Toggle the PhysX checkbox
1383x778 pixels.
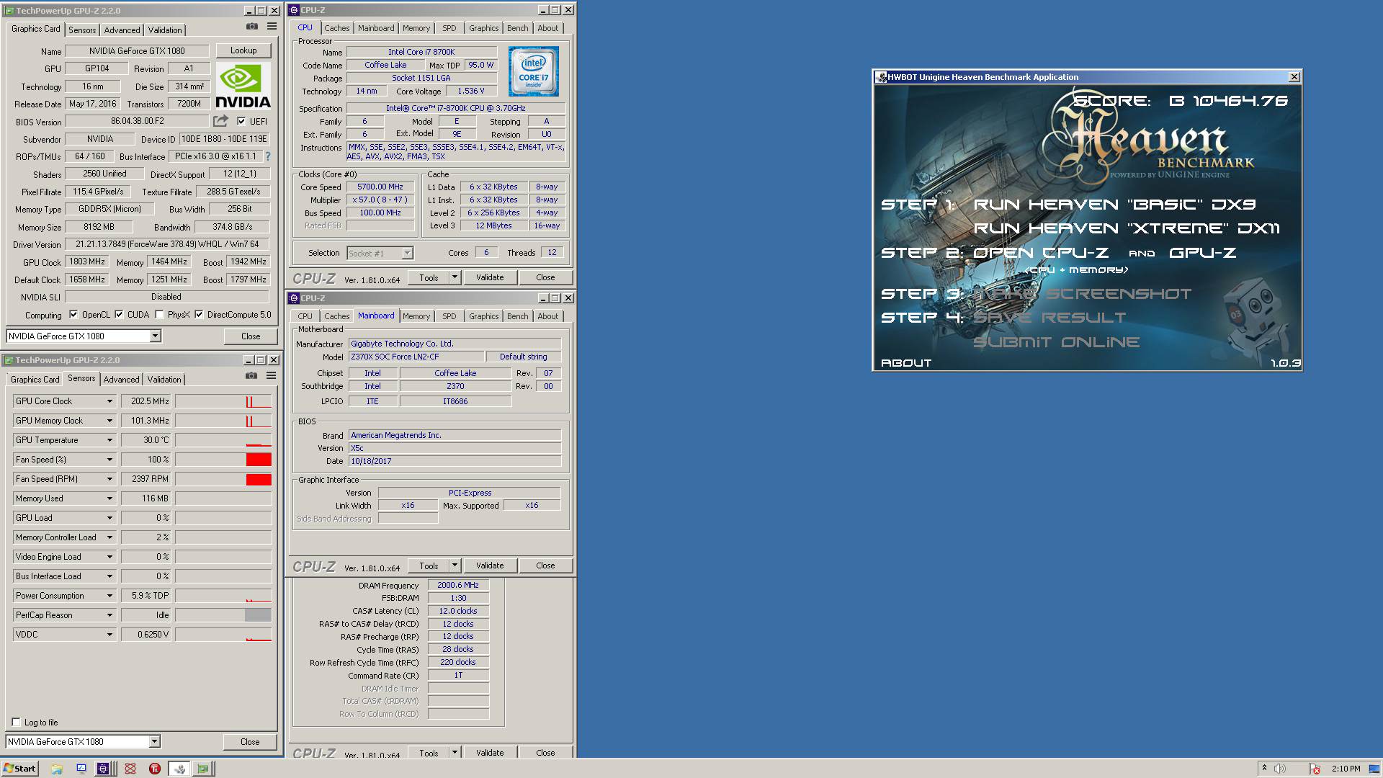coord(158,315)
